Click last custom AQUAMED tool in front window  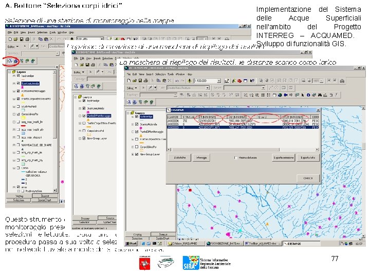tap(152, 102)
